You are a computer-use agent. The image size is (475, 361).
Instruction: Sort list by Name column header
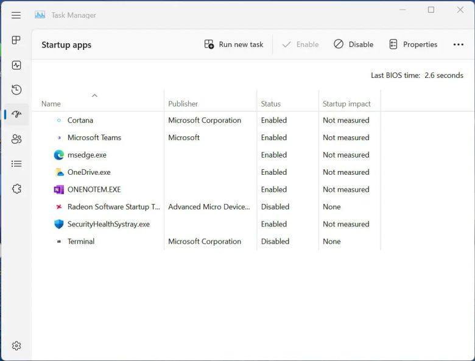(51, 103)
